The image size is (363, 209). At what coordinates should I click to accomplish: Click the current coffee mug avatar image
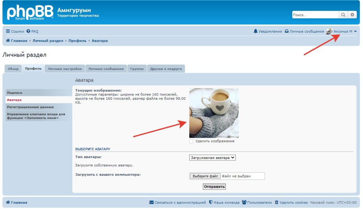click(x=214, y=113)
